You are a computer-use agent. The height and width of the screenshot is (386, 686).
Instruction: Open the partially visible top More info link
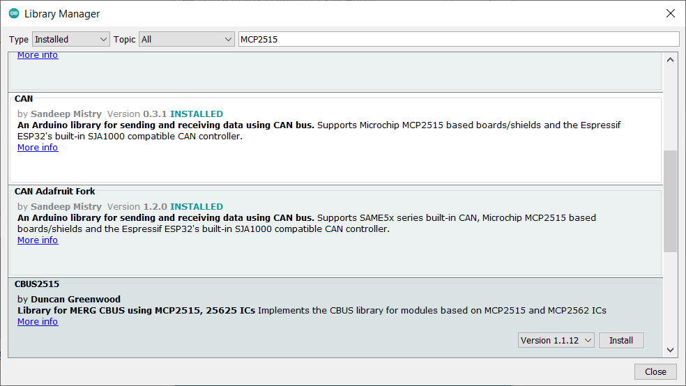tap(38, 56)
